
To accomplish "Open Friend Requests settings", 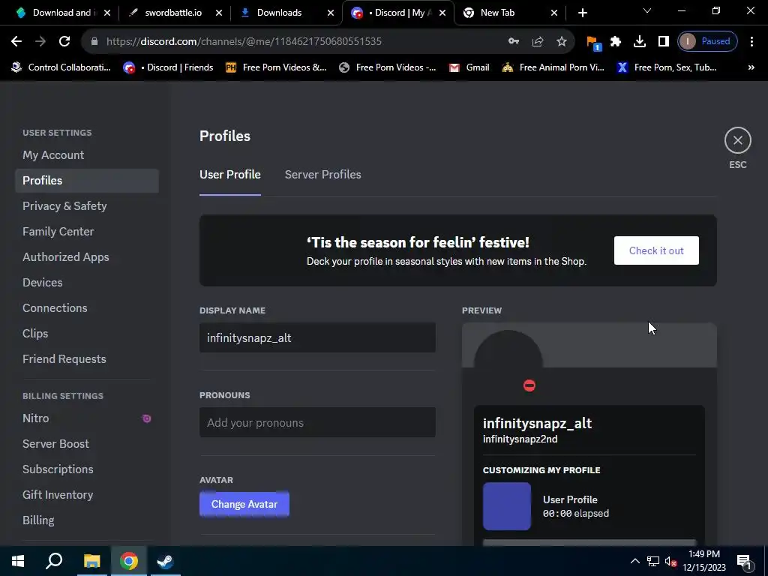I will point(87,359).
